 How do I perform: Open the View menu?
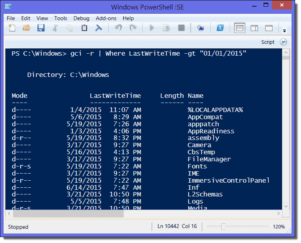[42, 18]
